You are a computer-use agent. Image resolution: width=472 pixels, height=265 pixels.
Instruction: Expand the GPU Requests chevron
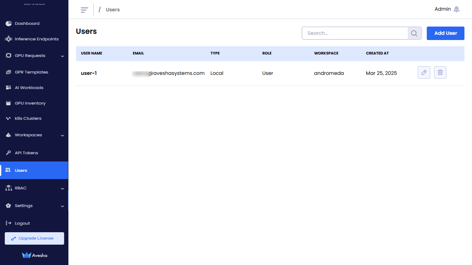(x=63, y=56)
